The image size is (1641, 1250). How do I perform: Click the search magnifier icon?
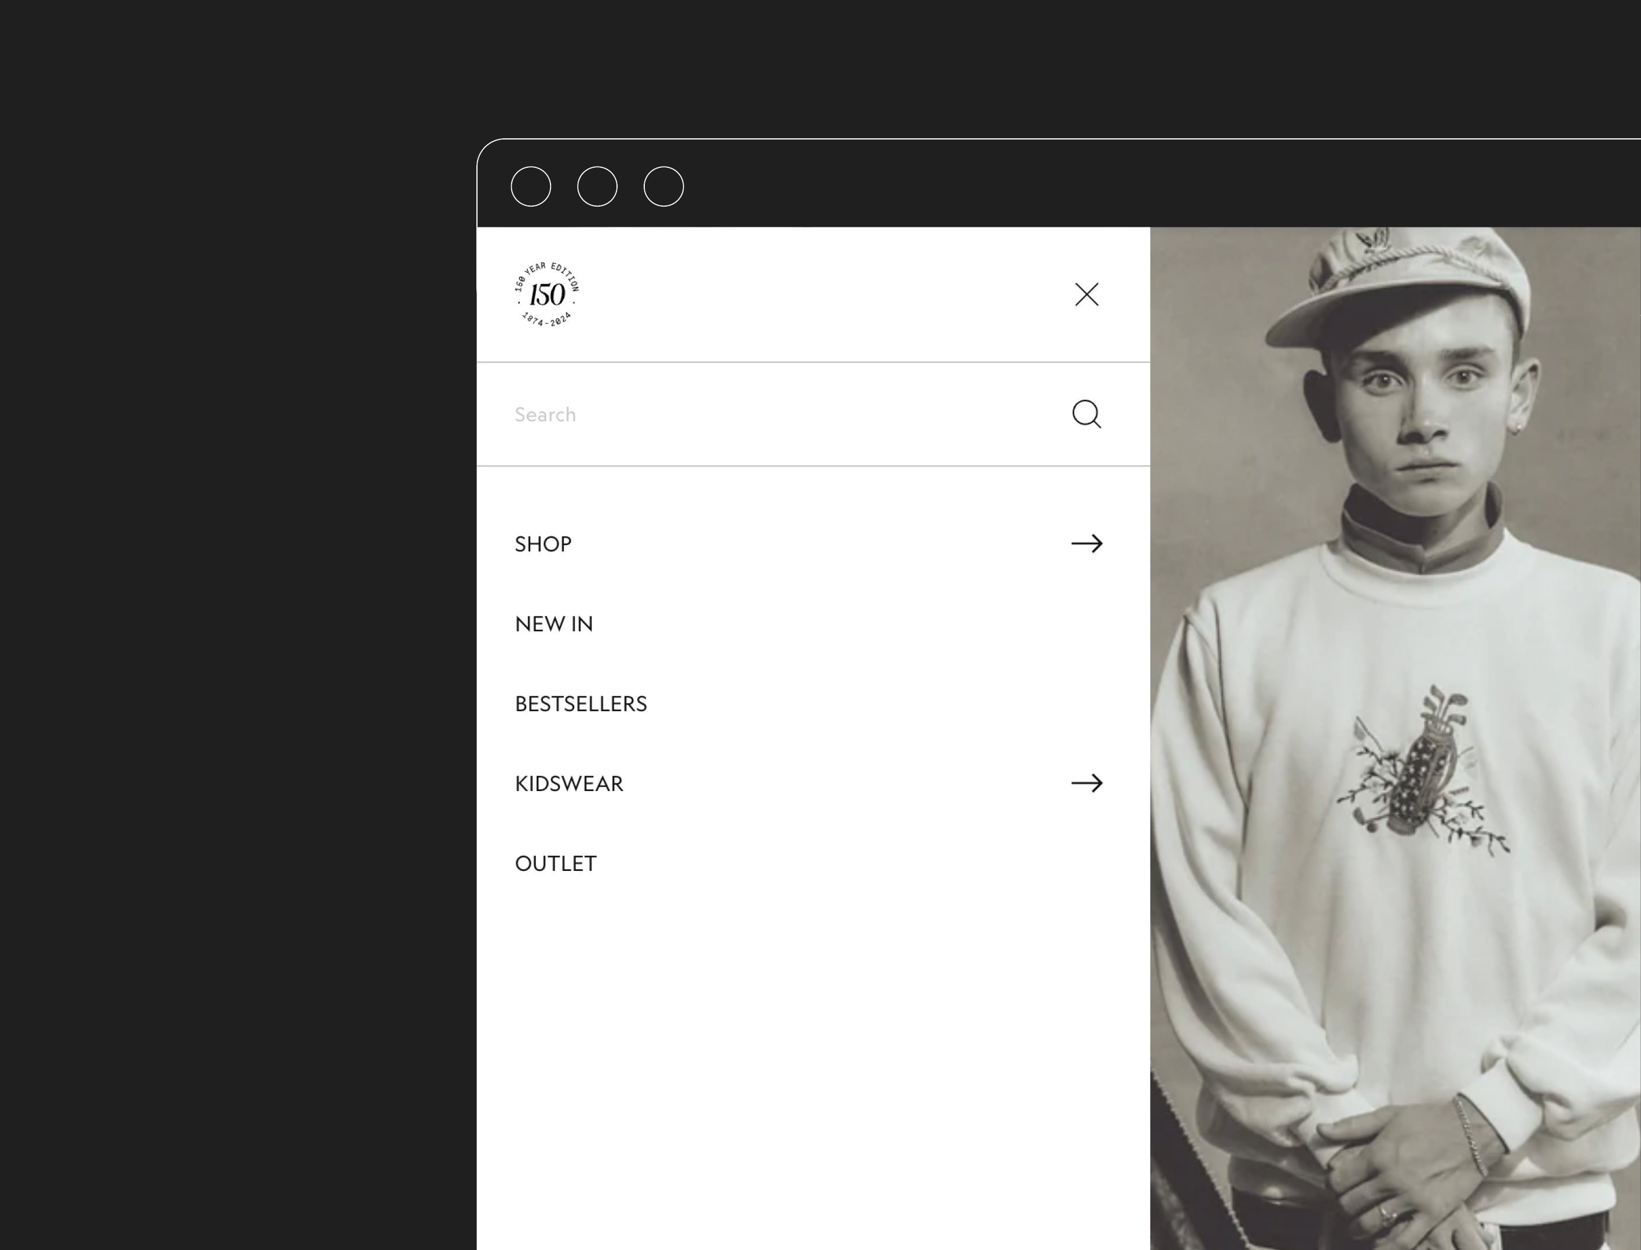click(1087, 414)
